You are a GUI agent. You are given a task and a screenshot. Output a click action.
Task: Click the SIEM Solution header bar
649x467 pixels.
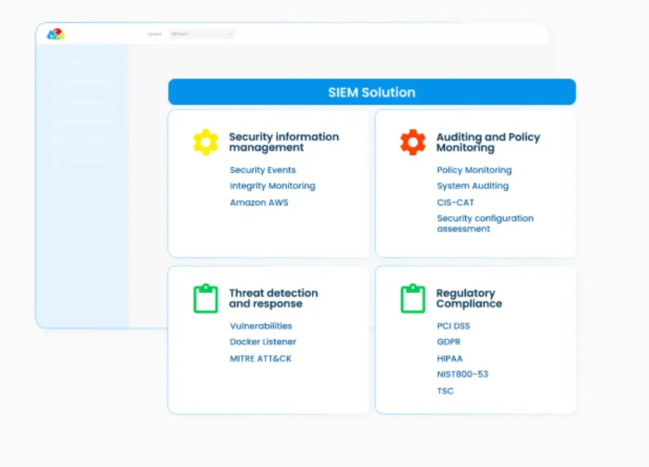point(371,92)
